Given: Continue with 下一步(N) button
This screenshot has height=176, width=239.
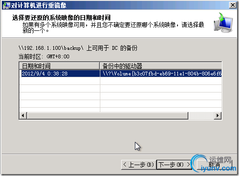Looking at the screenshot, I should 174,165.
